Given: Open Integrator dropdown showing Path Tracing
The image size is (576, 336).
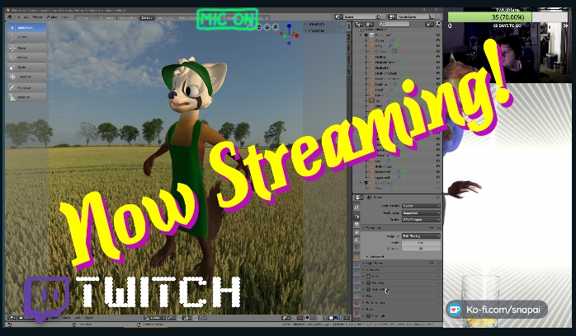Looking at the screenshot, I should pos(421,236).
